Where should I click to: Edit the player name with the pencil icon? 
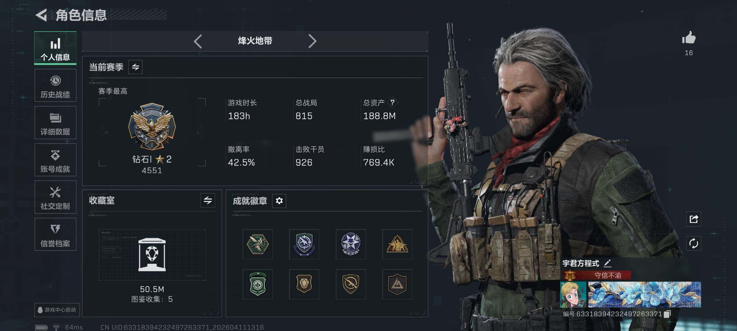607,263
